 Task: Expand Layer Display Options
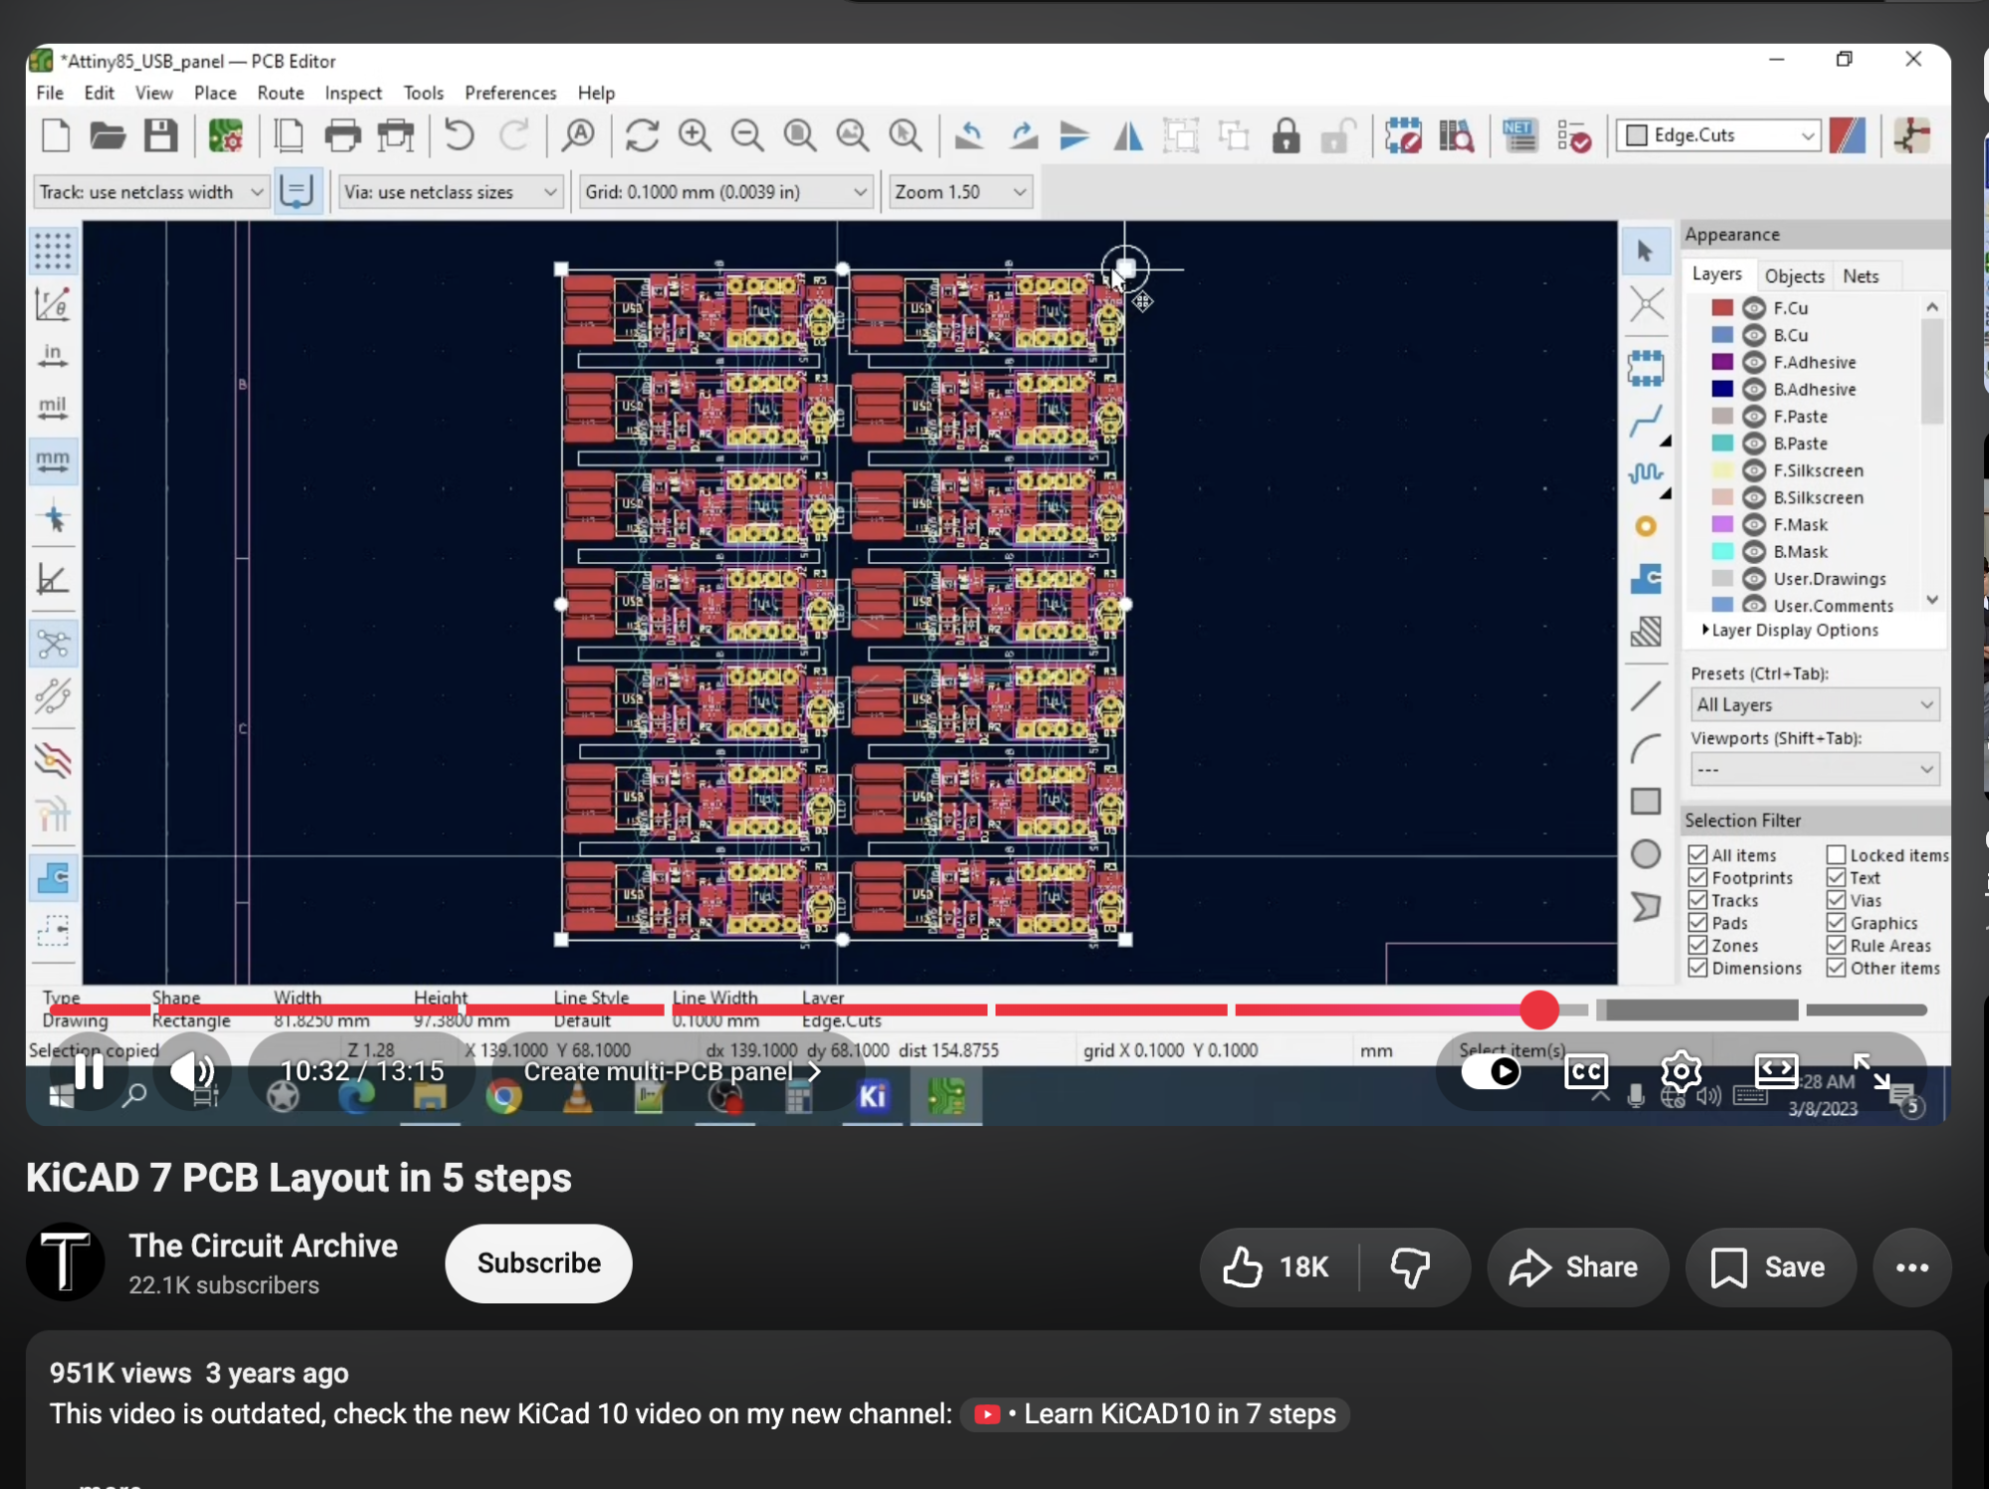tap(1791, 631)
